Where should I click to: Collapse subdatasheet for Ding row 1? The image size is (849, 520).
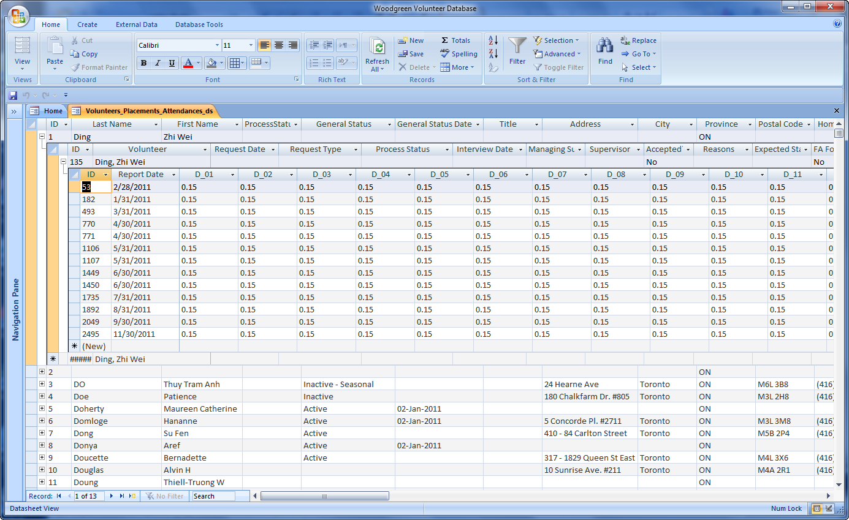coord(42,137)
